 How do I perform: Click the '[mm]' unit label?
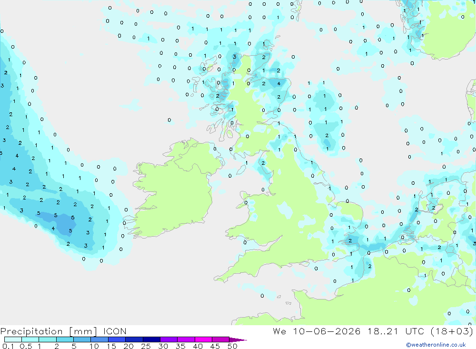(x=83, y=331)
